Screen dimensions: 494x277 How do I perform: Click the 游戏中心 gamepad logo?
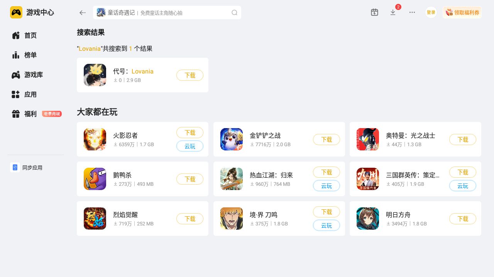coord(16,12)
